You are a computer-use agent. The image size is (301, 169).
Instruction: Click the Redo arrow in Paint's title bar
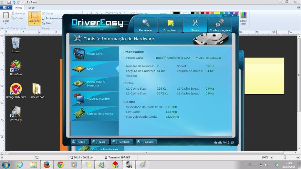point(19,2)
